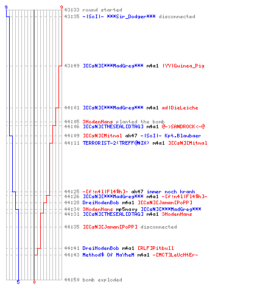Open 'immer noch krank' player name

170,192
